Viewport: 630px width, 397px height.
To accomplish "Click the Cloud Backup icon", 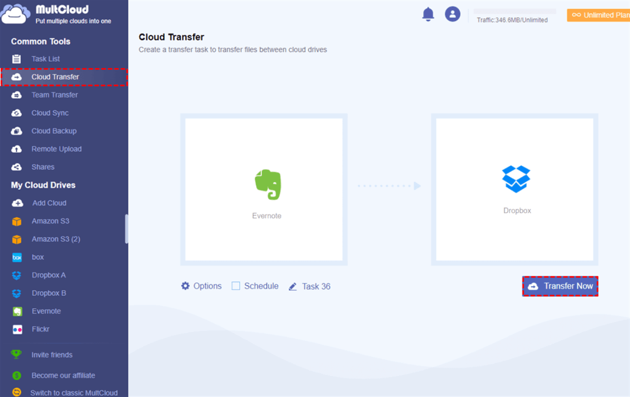I will coord(17,131).
